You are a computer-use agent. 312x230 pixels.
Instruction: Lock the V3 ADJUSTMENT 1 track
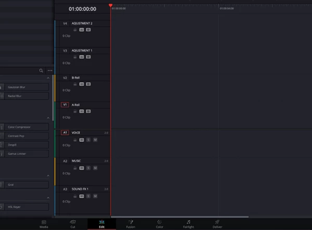[75, 57]
